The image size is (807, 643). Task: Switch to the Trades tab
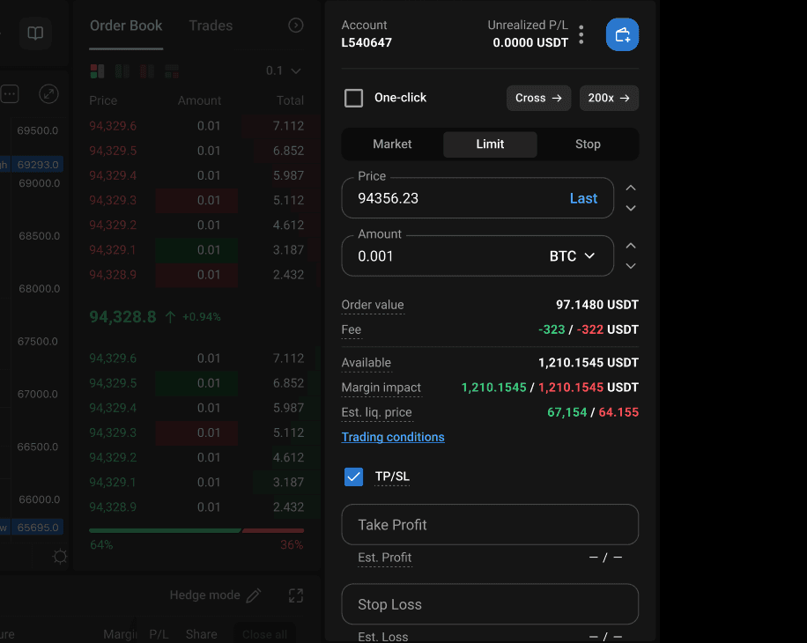click(x=211, y=26)
